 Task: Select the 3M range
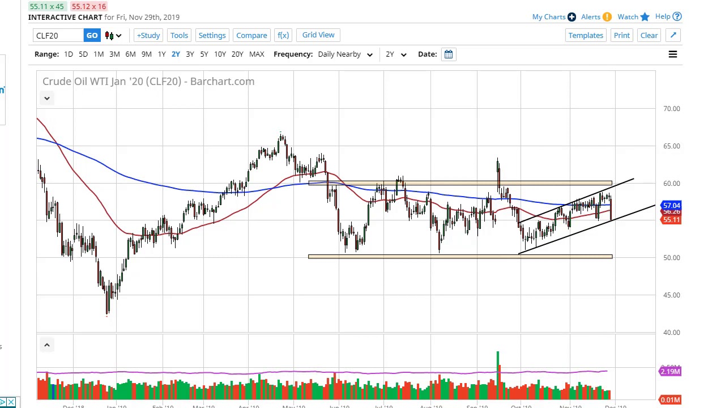(x=114, y=54)
